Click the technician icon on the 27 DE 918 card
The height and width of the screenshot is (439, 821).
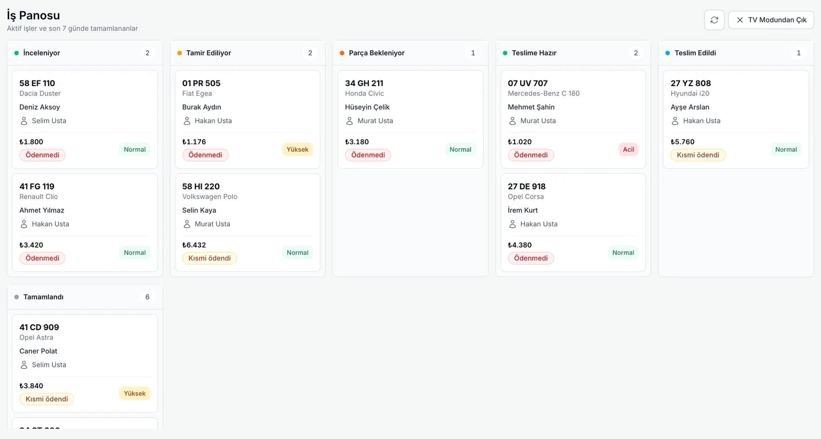click(513, 224)
